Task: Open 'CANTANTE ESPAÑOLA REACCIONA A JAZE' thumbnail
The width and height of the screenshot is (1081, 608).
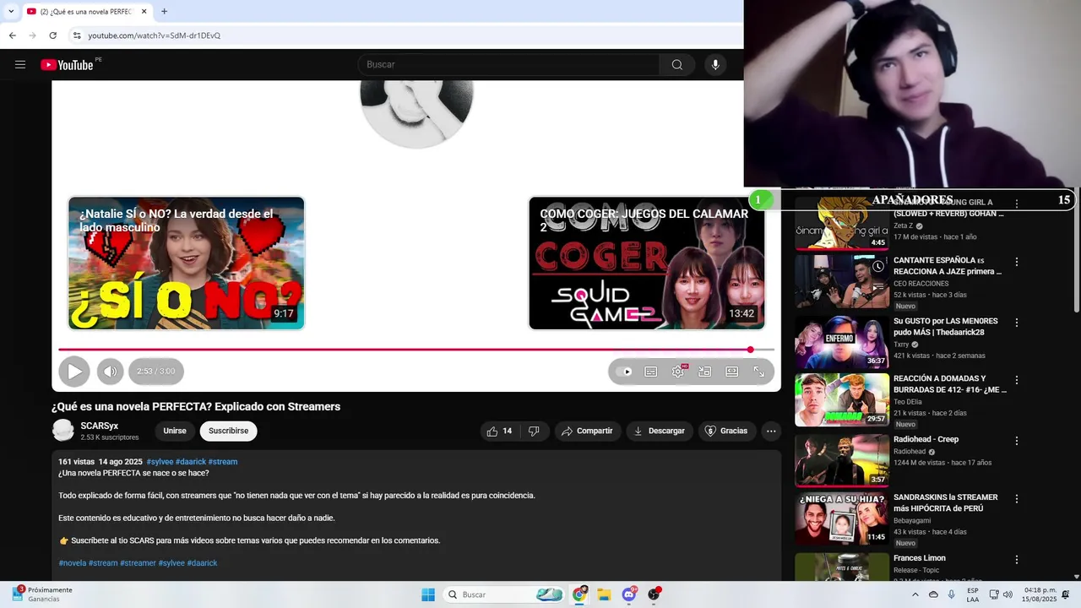Action: click(x=842, y=282)
